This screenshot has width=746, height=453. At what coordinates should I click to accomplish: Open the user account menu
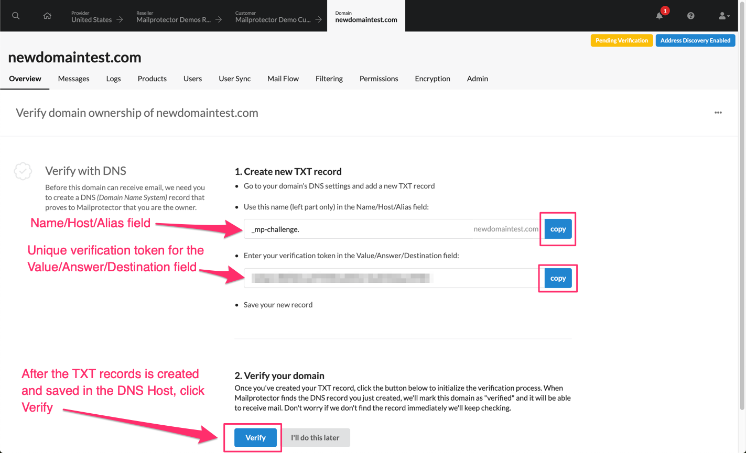click(x=724, y=16)
